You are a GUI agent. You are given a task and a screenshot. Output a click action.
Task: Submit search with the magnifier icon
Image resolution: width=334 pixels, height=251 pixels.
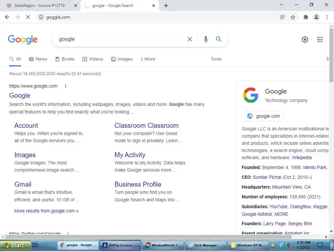[x=219, y=39]
